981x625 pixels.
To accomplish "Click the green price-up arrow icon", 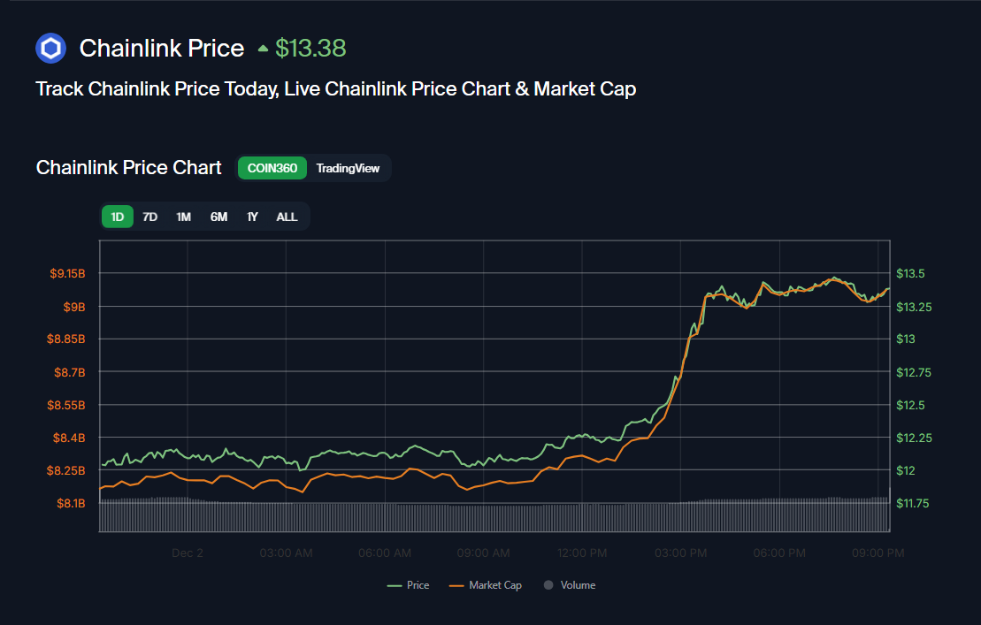I will (263, 49).
